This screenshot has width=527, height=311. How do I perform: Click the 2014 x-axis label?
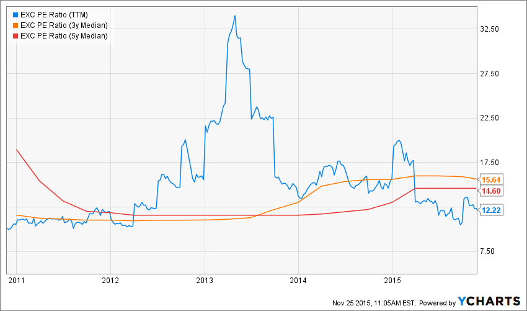click(298, 280)
